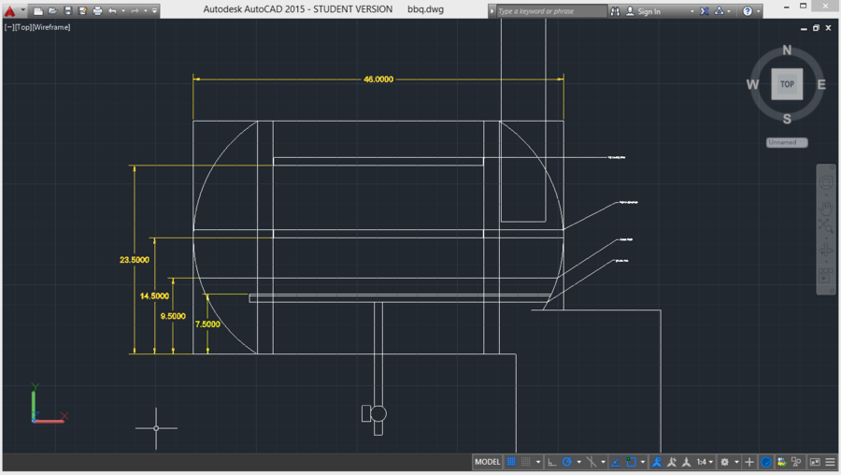Image resolution: width=841 pixels, height=475 pixels.
Task: Expand the Unnamed UCS dropdown under ViewCube
Action: tap(787, 142)
